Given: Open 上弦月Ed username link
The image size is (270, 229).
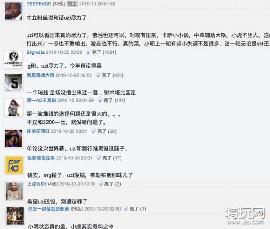Looking at the screenshot, I should click(x=37, y=184).
